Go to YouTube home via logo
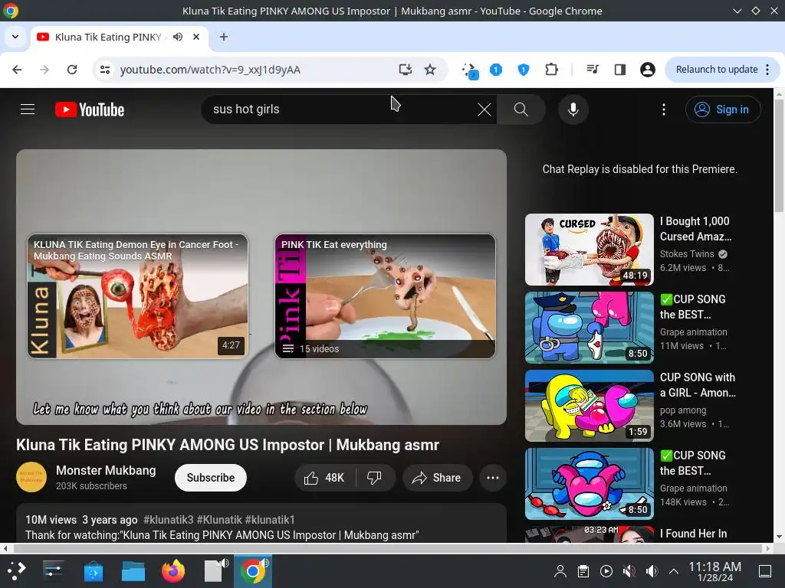785x588 pixels. (x=90, y=109)
